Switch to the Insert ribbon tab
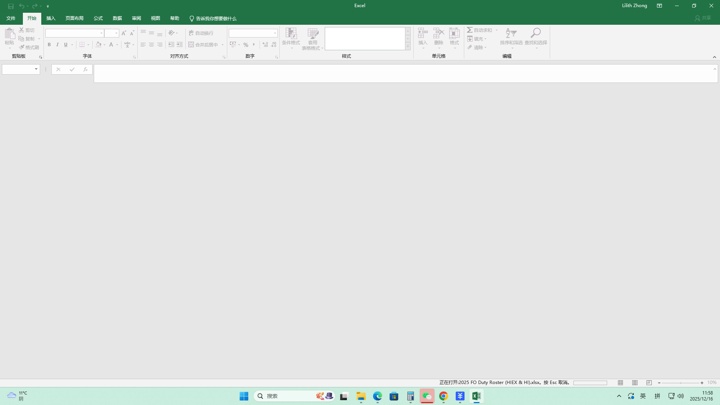Screen dimensions: 720x405 [51, 18]
